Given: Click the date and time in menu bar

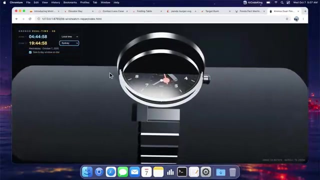Looking at the screenshot, I should click(x=305, y=2).
